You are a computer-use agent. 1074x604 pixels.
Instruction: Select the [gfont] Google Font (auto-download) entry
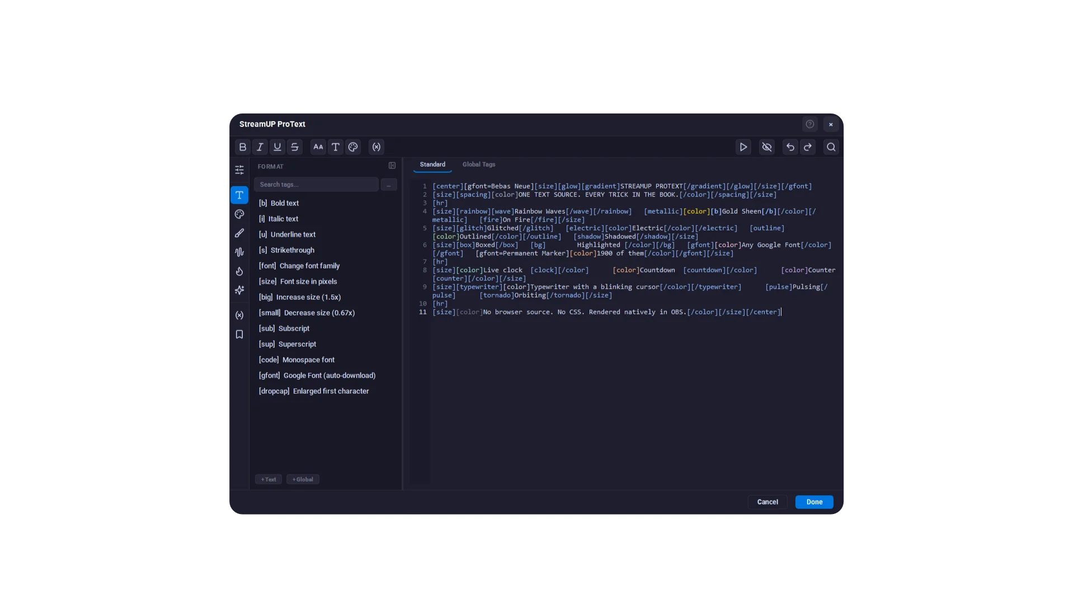coord(324,375)
